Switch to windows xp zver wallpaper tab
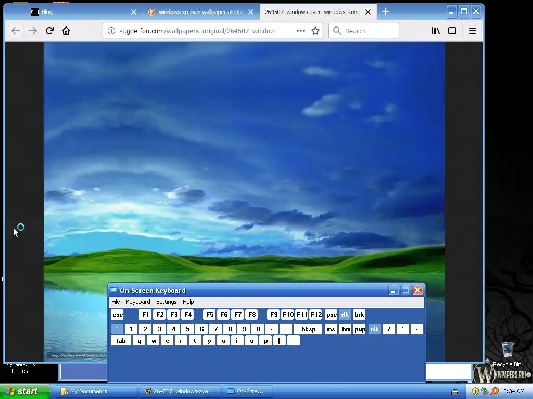This screenshot has width=533, height=399. tap(201, 12)
